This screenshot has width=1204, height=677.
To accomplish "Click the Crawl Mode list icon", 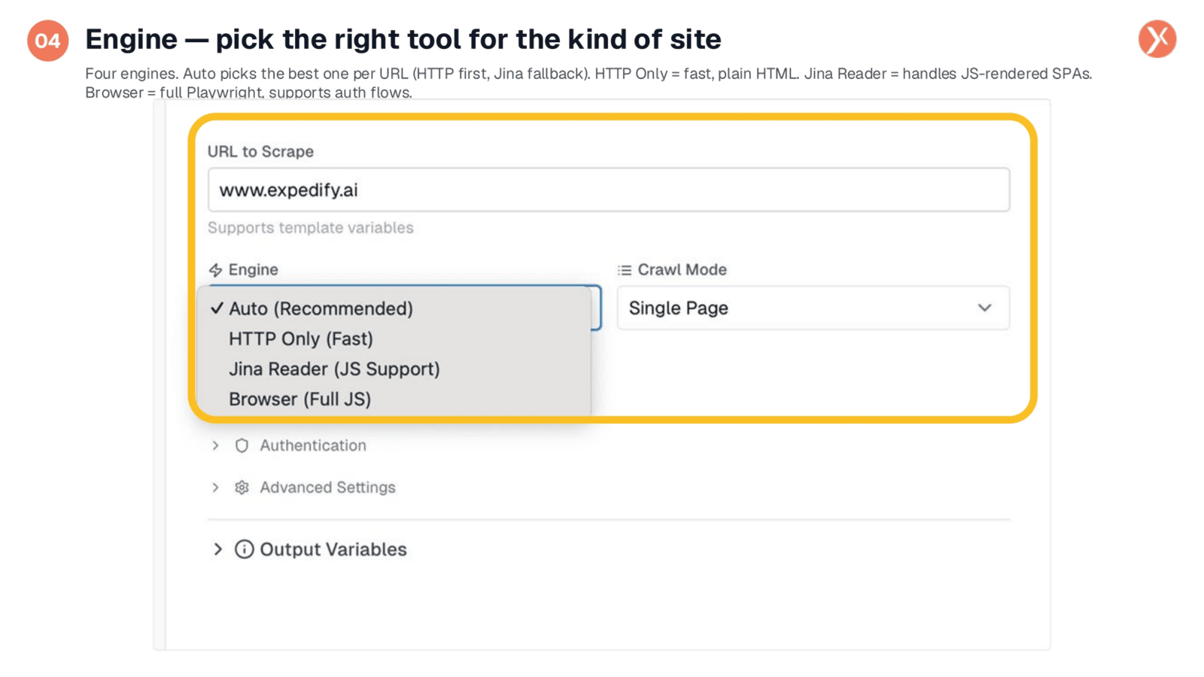I will pyautogui.click(x=625, y=270).
